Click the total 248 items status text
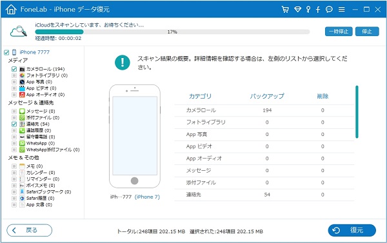387x243 pixels. coord(151,231)
